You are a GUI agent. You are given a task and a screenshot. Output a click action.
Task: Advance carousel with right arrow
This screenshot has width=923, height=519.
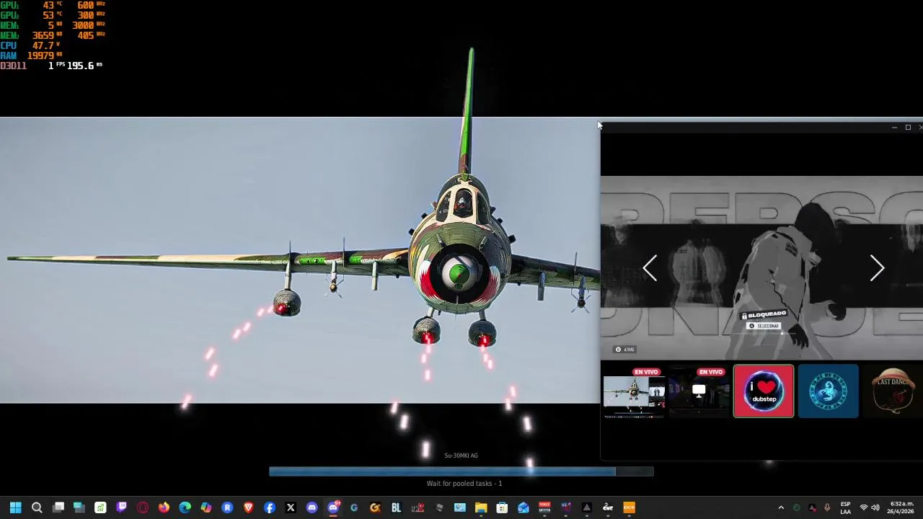point(877,268)
